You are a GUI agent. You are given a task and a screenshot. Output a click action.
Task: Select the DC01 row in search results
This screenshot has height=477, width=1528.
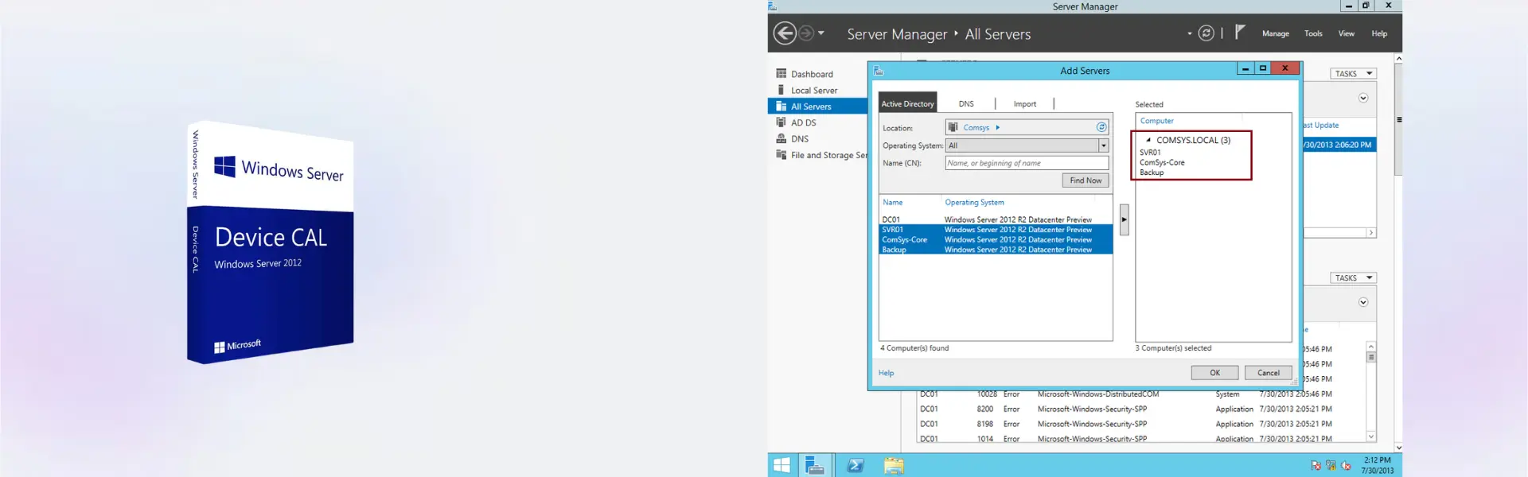click(x=996, y=219)
